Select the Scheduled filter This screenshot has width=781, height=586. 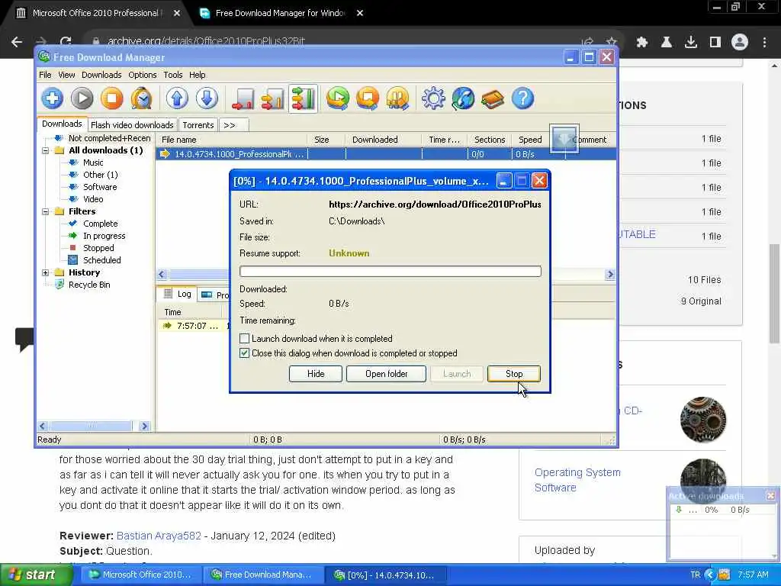pos(101,260)
